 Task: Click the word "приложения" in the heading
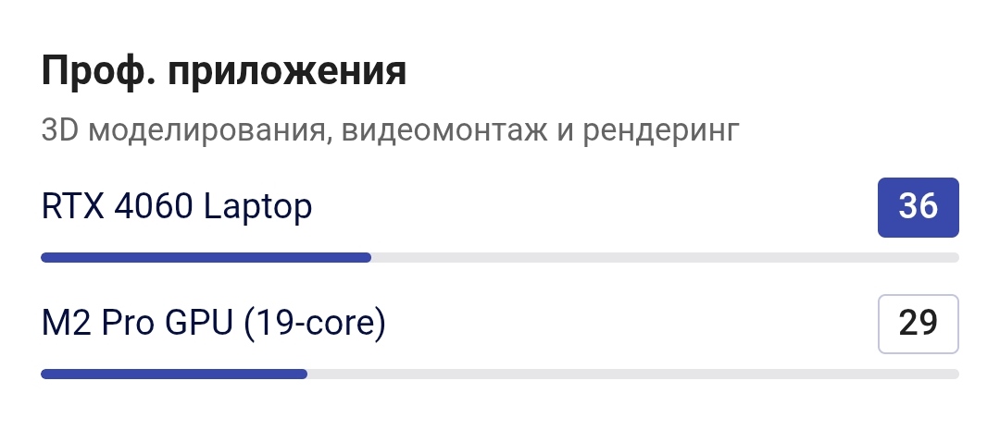(287, 73)
